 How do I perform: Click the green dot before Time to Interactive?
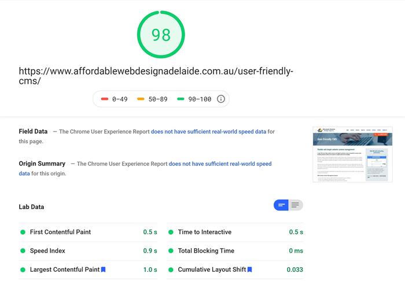tap(171, 232)
